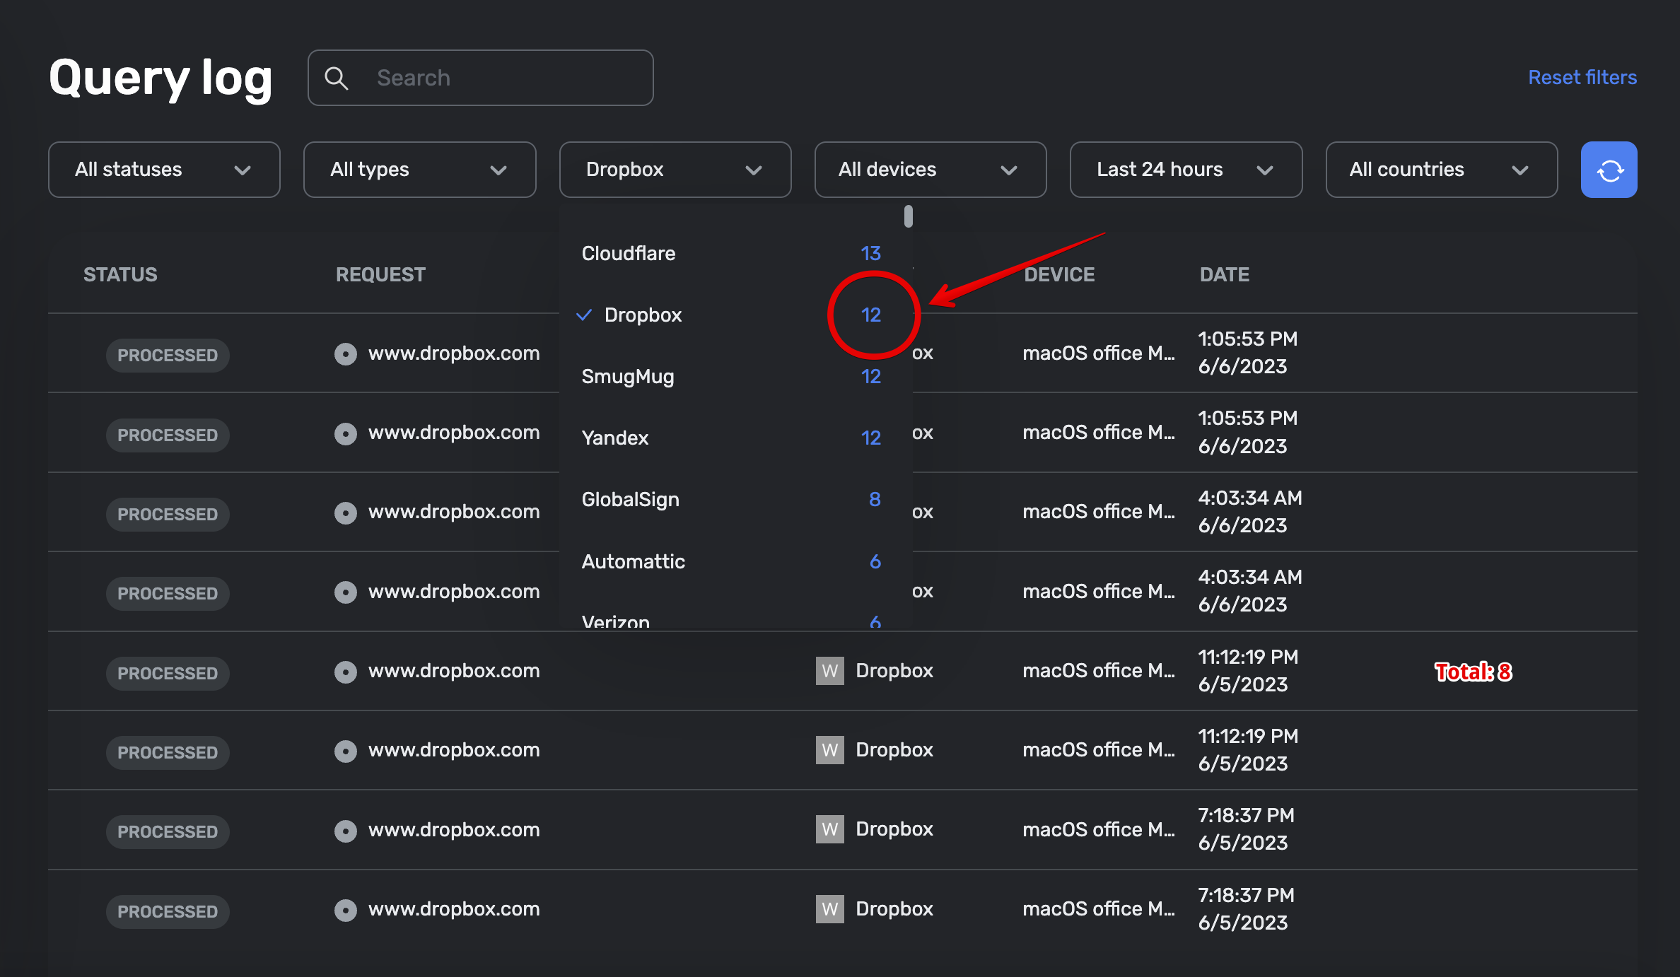Click date cell of second 1:05:53 PM row

[1248, 432]
